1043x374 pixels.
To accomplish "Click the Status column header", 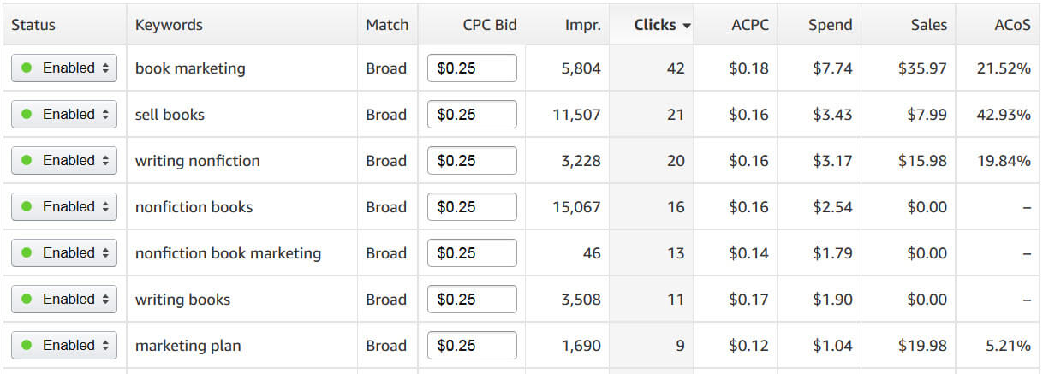I will (33, 25).
